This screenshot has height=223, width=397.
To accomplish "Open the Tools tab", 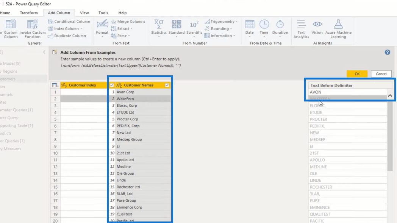I will [103, 12].
